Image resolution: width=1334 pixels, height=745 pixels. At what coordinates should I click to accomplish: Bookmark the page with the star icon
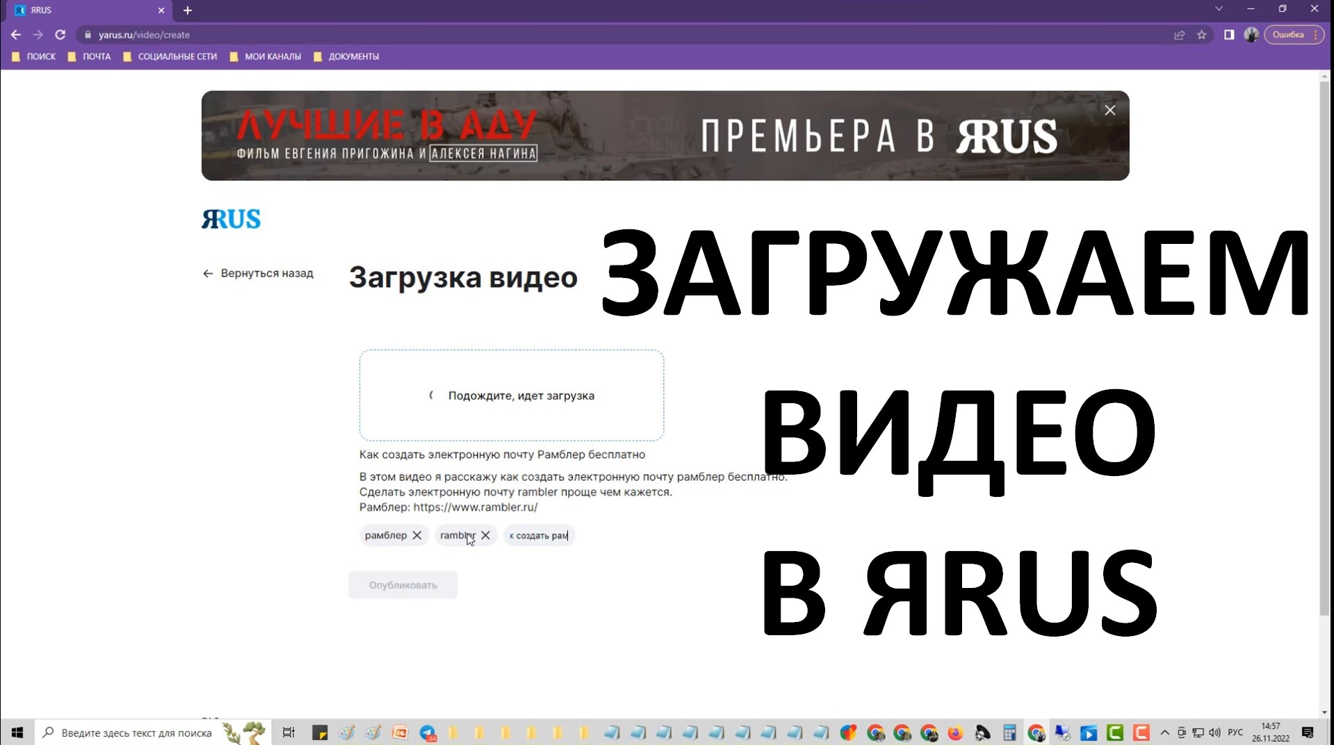point(1202,34)
